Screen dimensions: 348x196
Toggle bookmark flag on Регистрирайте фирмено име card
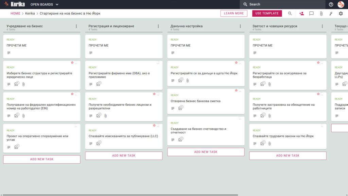click(158, 63)
